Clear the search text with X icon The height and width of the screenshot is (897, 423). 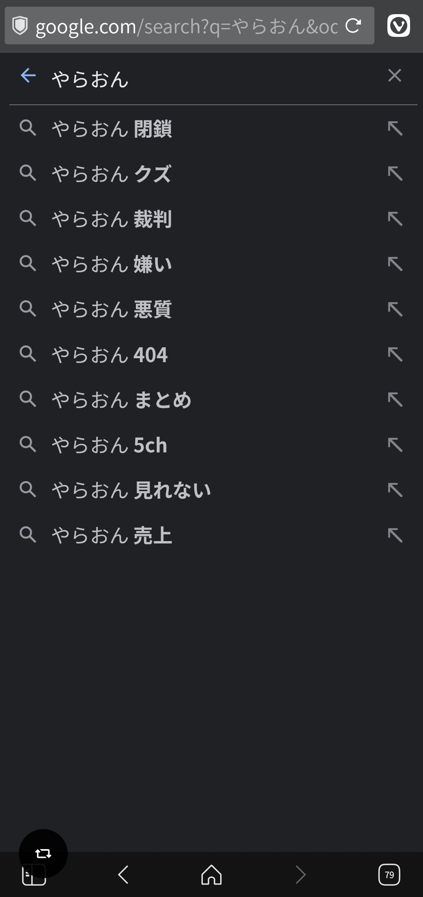click(x=394, y=75)
